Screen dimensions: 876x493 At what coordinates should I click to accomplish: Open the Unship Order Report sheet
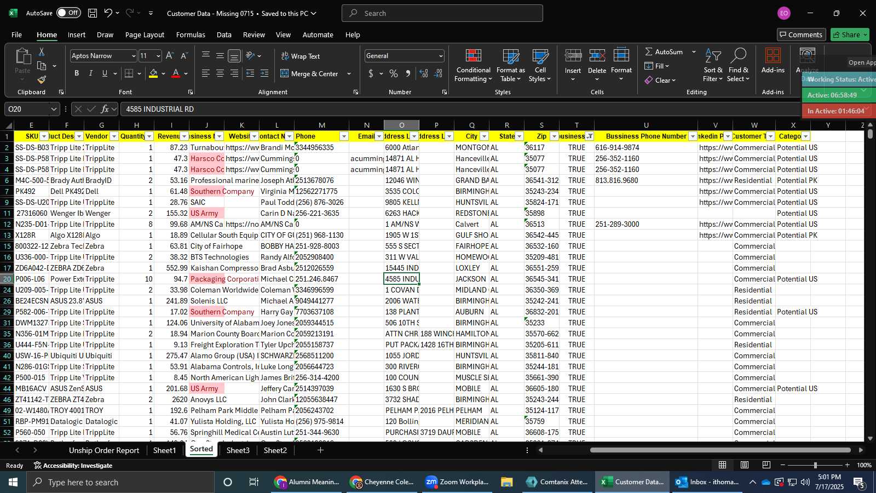coord(104,450)
